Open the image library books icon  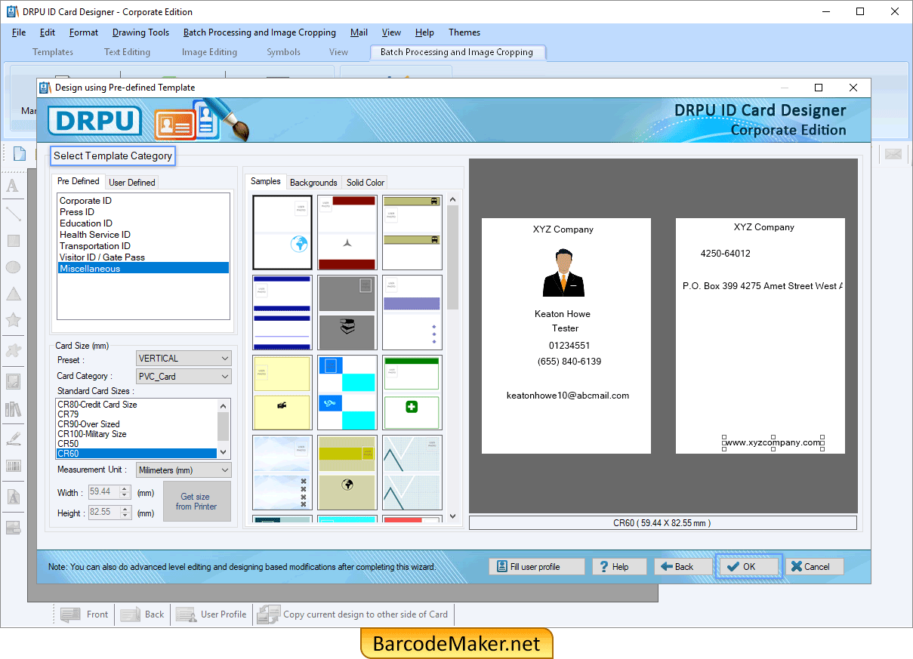(13, 409)
